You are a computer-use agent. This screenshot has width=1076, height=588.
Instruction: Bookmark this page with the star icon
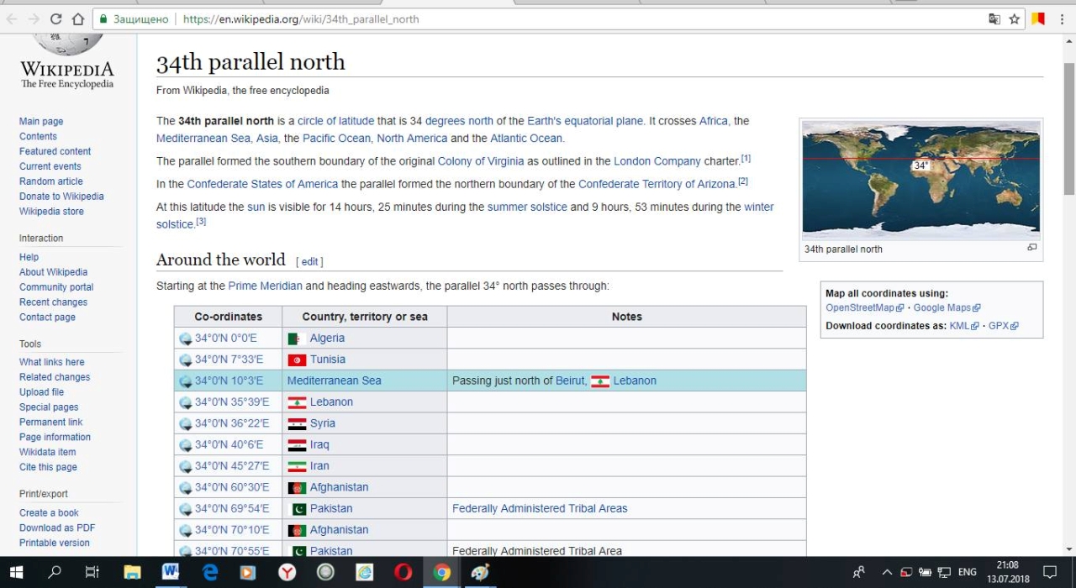pyautogui.click(x=1015, y=18)
